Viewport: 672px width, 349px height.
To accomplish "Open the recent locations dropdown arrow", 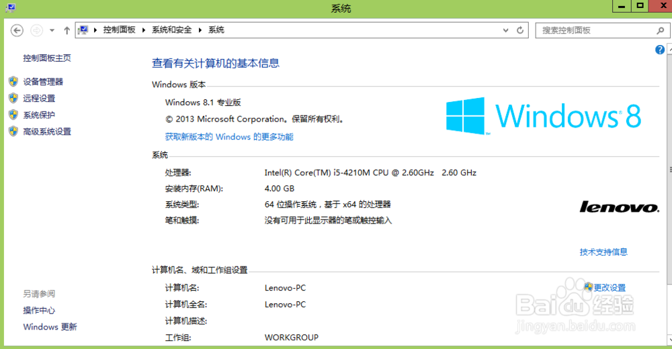I will point(52,30).
